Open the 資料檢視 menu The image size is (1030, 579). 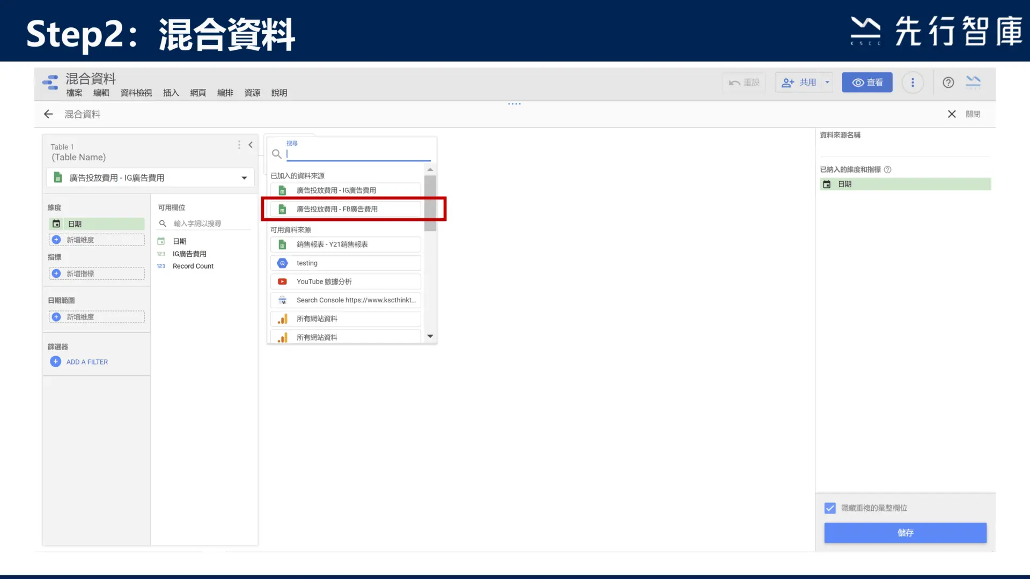click(x=136, y=93)
